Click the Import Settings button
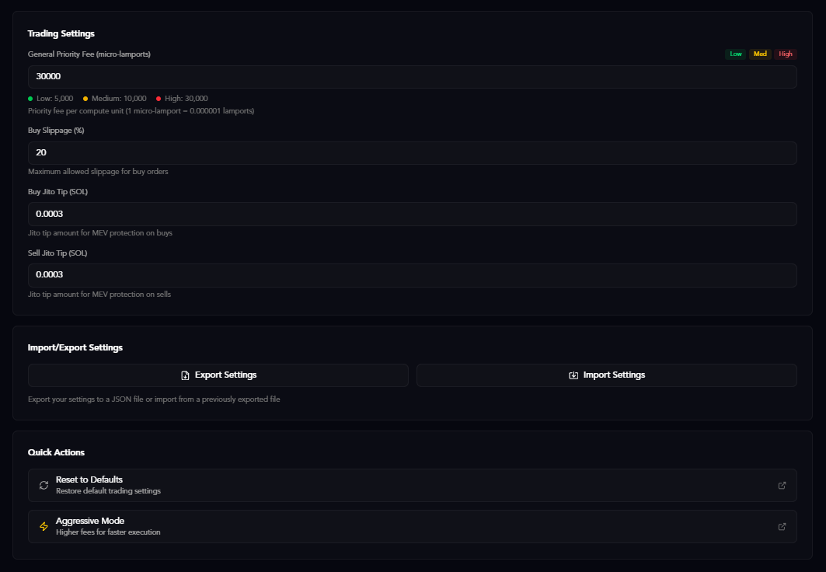Viewport: 826px width, 572px height. point(607,375)
